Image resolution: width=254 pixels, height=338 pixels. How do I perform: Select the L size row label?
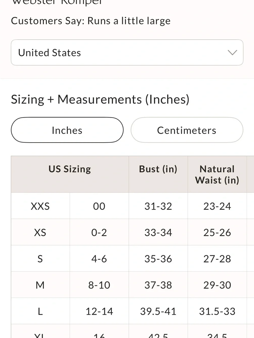coord(40,311)
